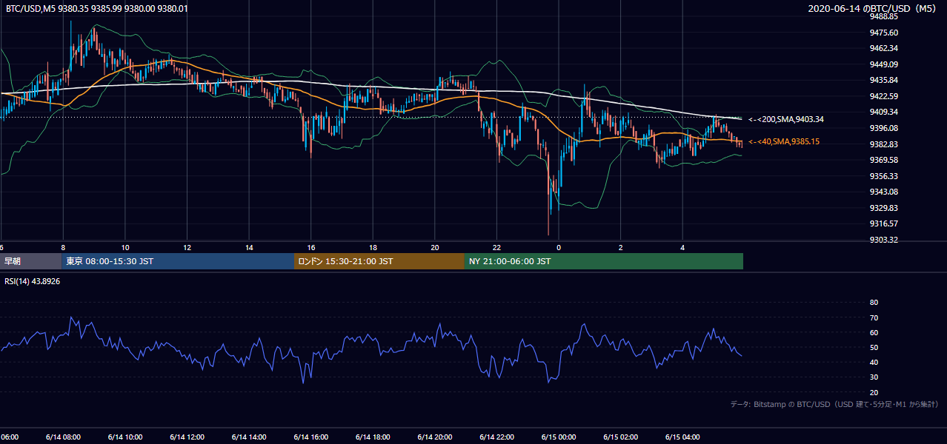The height and width of the screenshot is (444, 947).
Task: Click RSI axis level 20
Action: (874, 392)
